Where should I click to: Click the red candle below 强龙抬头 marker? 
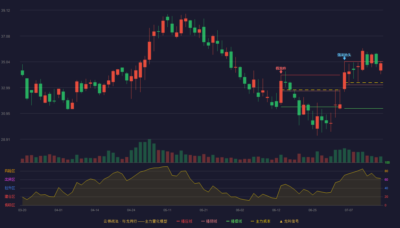tap(344, 81)
